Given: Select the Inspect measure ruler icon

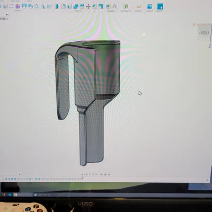Looking at the screenshot, I should click(139, 6).
